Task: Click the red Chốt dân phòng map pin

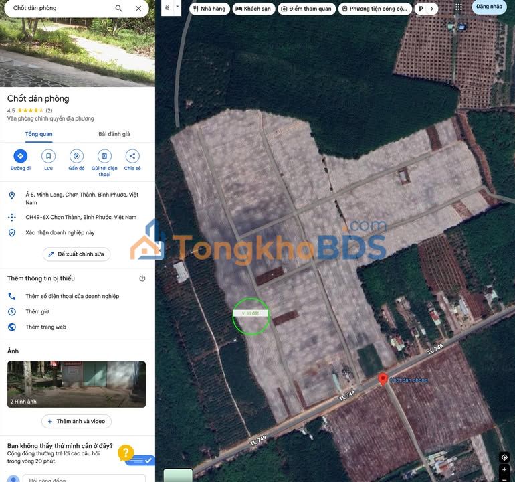Action: coord(383,379)
